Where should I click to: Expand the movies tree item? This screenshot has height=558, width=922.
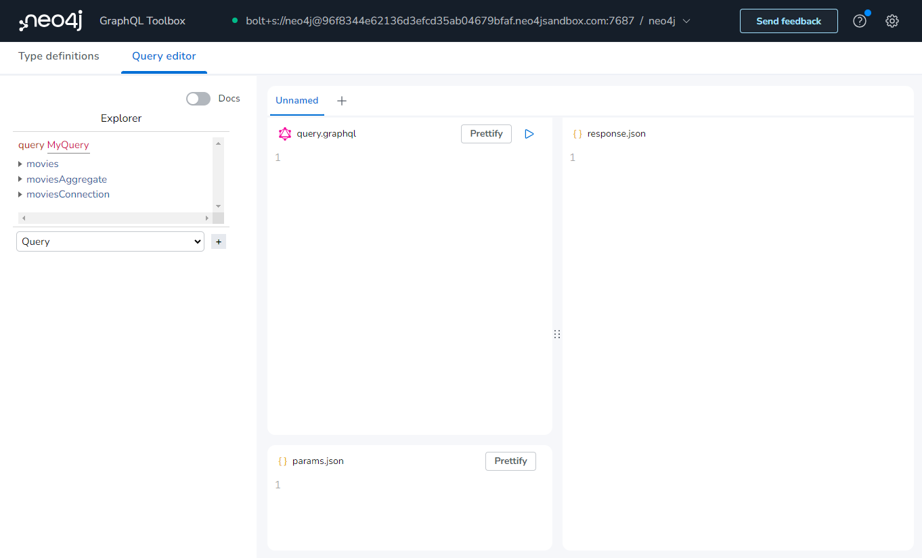(x=20, y=164)
